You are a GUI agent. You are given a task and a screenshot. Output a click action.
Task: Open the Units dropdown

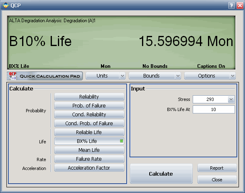[106, 76]
